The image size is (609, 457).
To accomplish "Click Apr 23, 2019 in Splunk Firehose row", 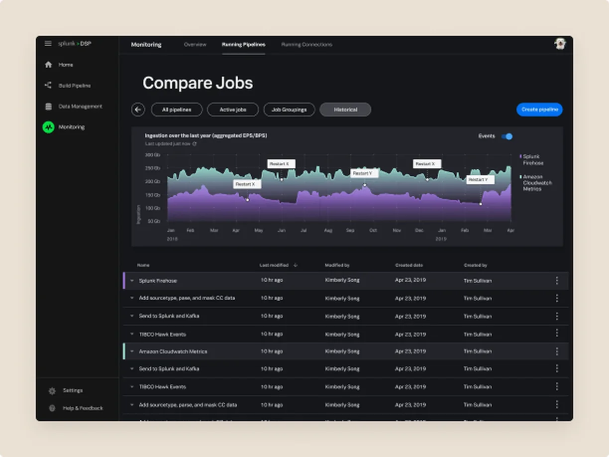I will pos(410,281).
